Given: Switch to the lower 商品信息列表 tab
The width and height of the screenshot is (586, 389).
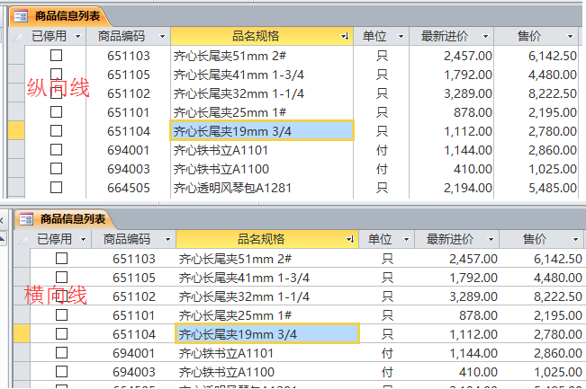Looking at the screenshot, I should 65,219.
